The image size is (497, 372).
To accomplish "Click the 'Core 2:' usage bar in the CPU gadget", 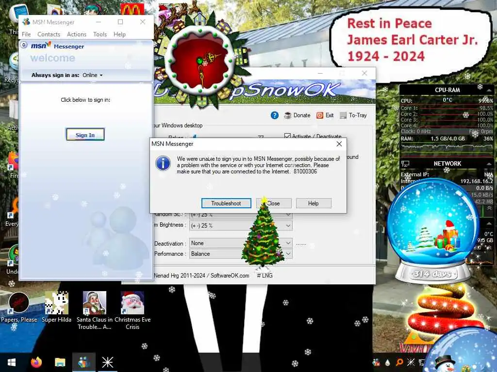I will click(447, 114).
